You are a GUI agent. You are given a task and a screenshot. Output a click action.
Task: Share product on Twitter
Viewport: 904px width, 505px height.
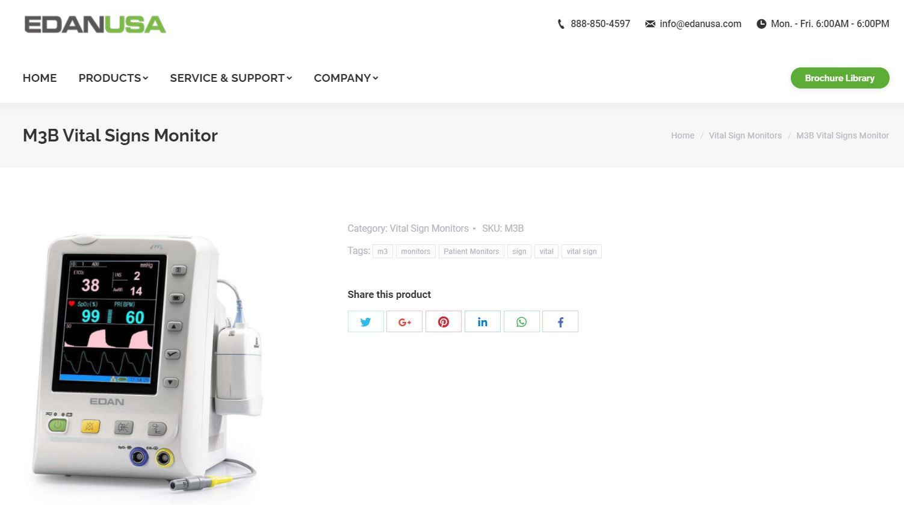365,321
